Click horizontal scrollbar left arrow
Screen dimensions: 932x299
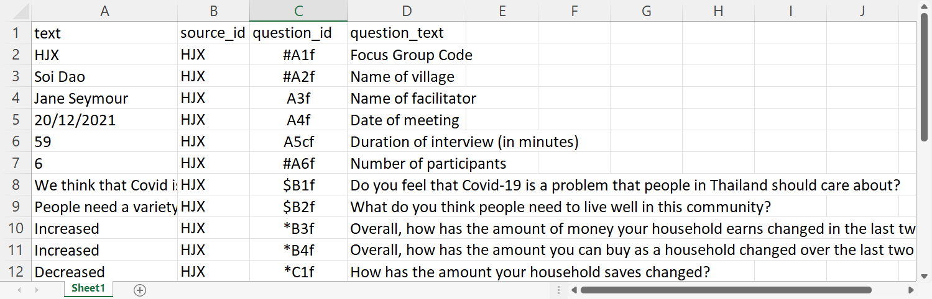point(574,290)
